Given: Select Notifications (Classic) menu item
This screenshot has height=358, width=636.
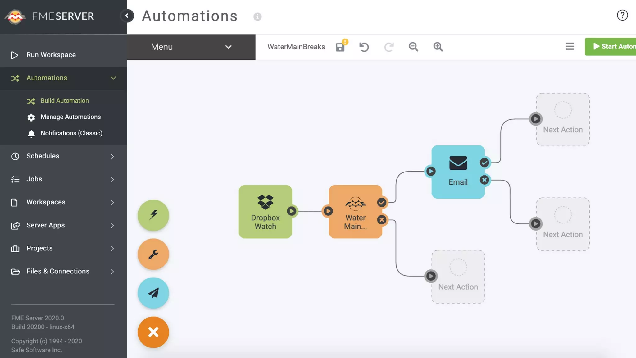Looking at the screenshot, I should pos(71,133).
